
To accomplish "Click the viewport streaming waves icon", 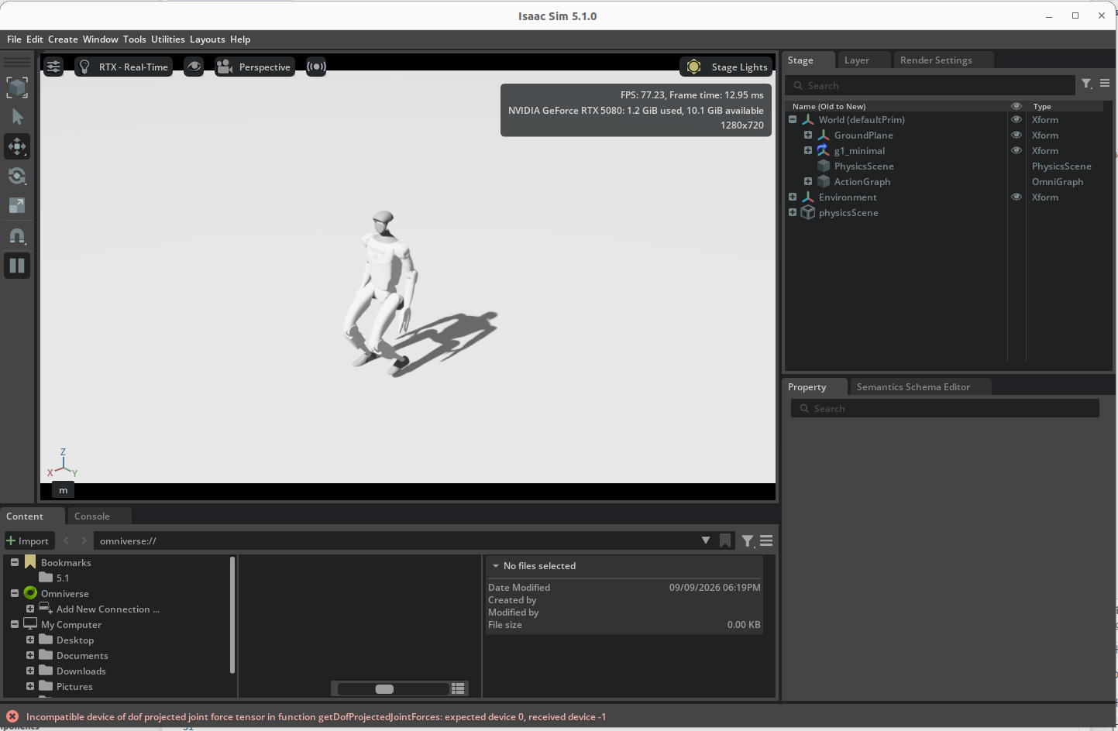I will (316, 67).
